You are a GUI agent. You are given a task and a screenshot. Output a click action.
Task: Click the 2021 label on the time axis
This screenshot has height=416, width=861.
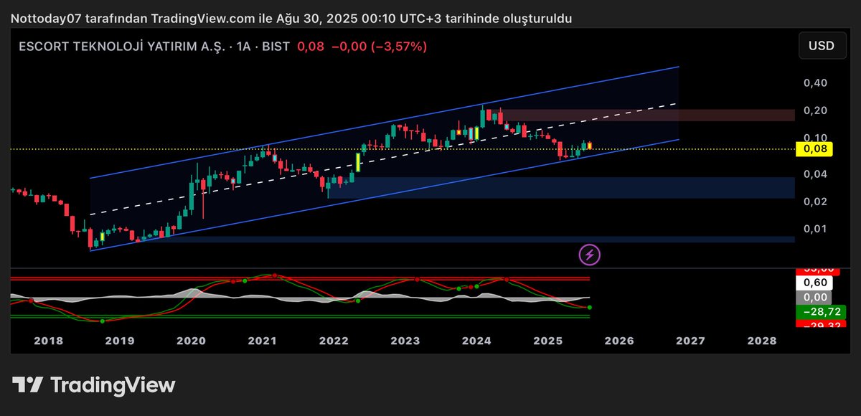262,341
